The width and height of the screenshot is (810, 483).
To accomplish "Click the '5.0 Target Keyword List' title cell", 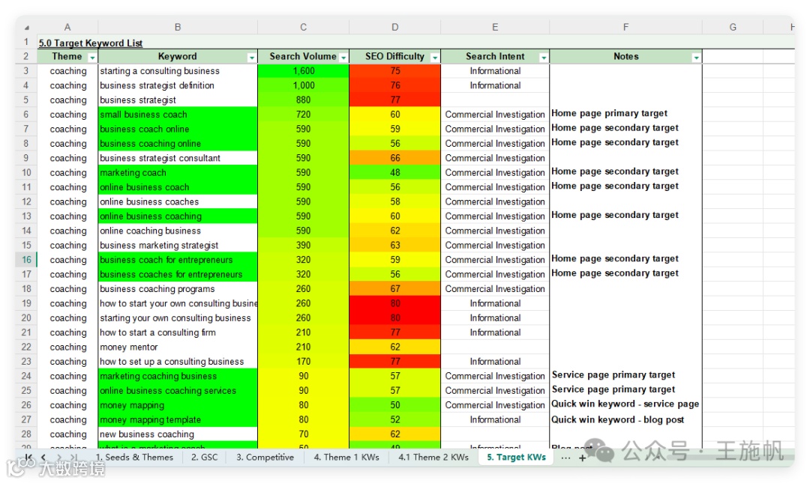I will [x=91, y=43].
